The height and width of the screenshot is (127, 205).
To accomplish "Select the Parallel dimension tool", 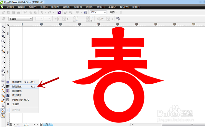I will tap(3, 86).
